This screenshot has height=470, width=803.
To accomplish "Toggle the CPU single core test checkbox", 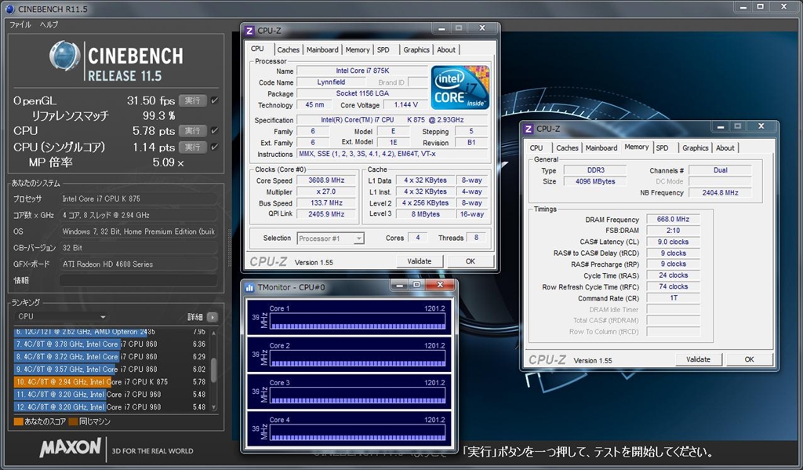I will [x=214, y=147].
